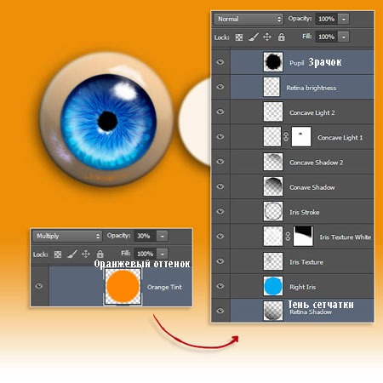This screenshot has height=383, width=383.
Task: Hide the Iris Texture White layer
Action: coord(220,237)
